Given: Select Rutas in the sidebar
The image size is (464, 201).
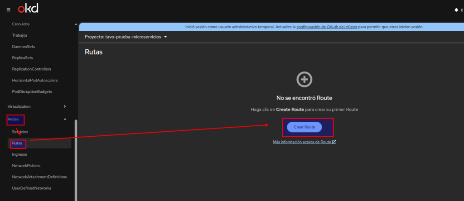Looking at the screenshot, I should click(x=18, y=143).
